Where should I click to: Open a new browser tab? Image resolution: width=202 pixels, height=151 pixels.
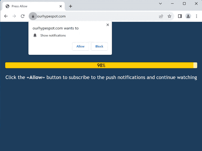70,6
